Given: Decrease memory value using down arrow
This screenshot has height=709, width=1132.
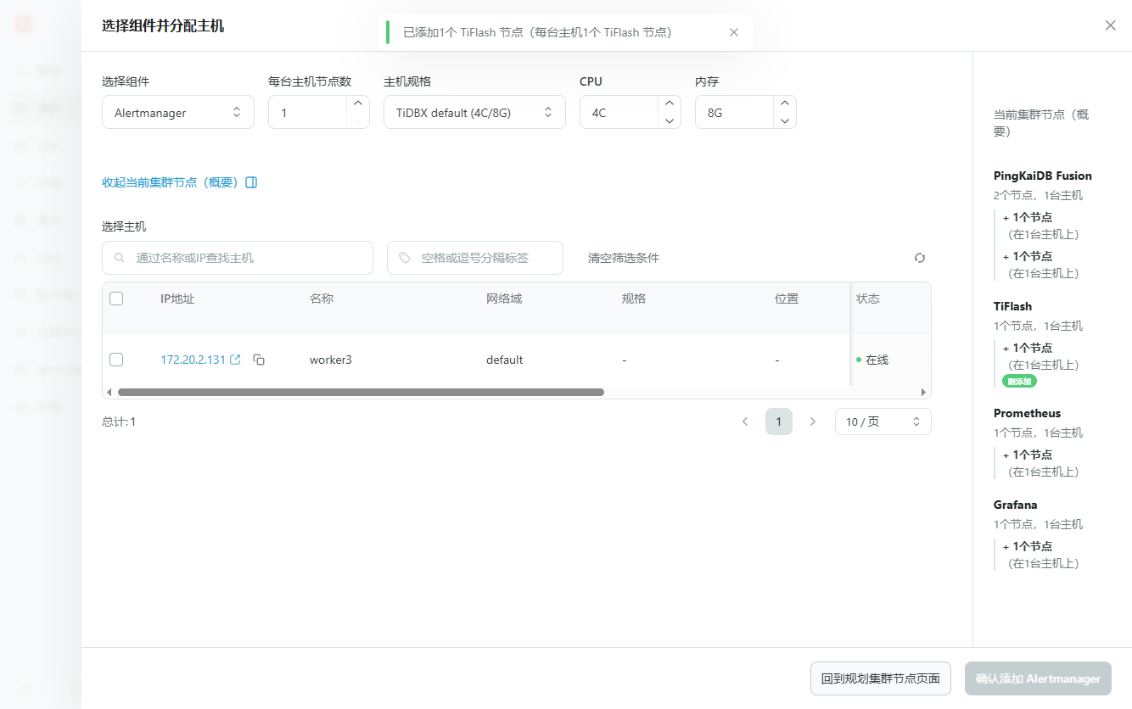Looking at the screenshot, I should [x=784, y=121].
